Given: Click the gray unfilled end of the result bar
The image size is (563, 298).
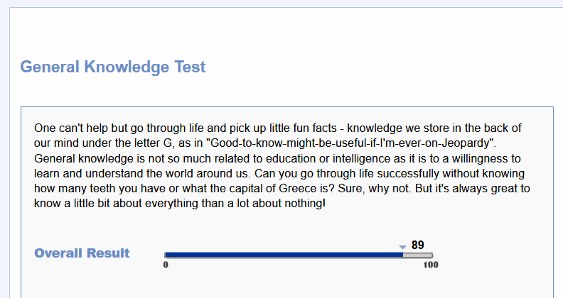Looking at the screenshot, I should pyautogui.click(x=417, y=255).
